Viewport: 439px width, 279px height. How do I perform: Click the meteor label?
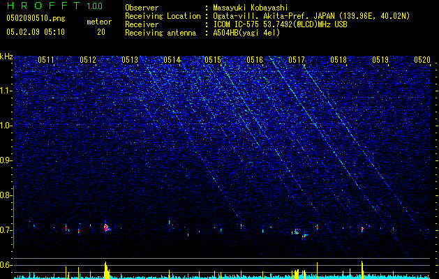click(99, 22)
